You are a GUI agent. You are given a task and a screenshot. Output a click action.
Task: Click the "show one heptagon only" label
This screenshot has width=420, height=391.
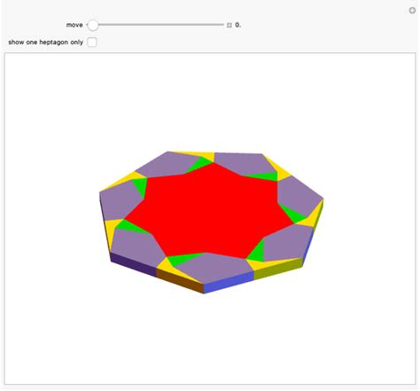(x=46, y=43)
